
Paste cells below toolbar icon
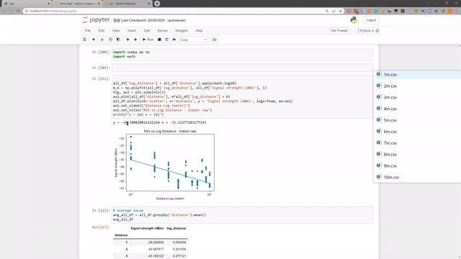click(x=118, y=40)
